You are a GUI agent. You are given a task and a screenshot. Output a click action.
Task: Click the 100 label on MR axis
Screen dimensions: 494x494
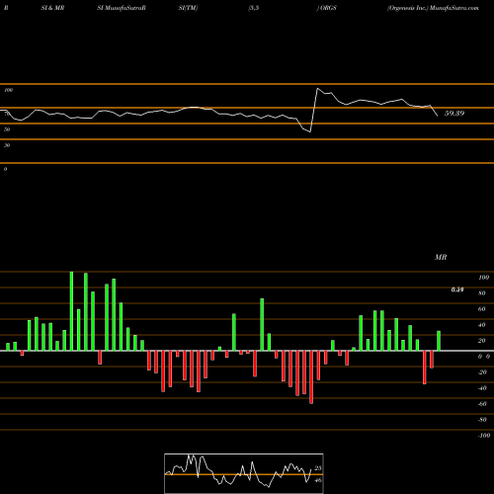pyautogui.click(x=483, y=278)
